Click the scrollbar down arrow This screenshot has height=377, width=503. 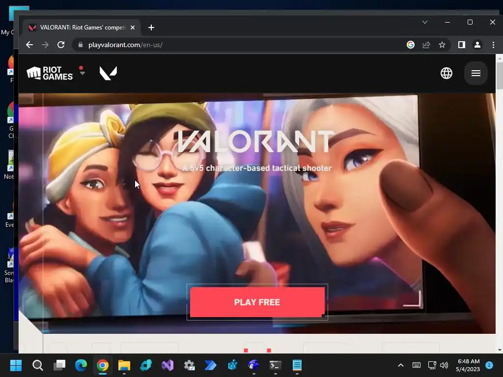tap(499, 350)
